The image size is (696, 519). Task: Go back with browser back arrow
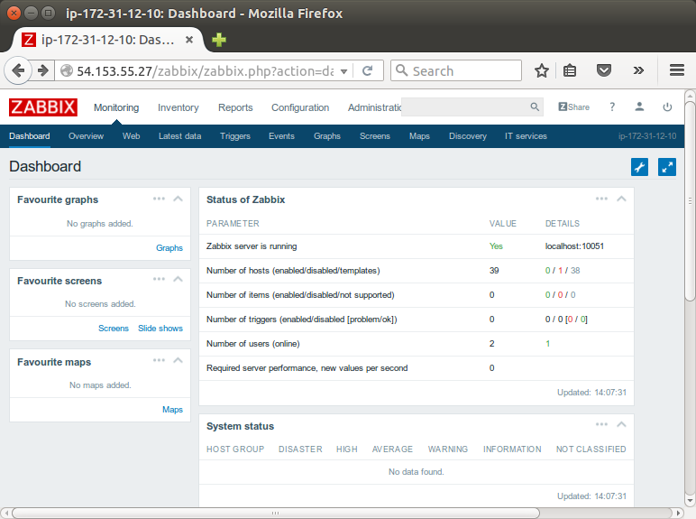pyautogui.click(x=18, y=70)
